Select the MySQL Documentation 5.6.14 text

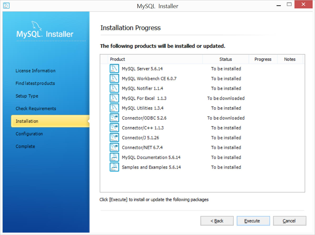(x=151, y=157)
